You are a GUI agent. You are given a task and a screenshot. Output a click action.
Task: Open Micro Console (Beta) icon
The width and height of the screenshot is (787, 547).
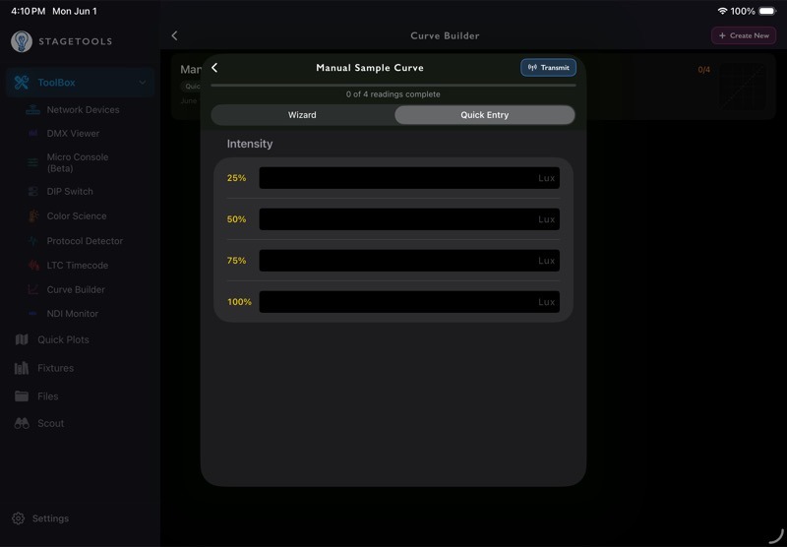(33, 162)
